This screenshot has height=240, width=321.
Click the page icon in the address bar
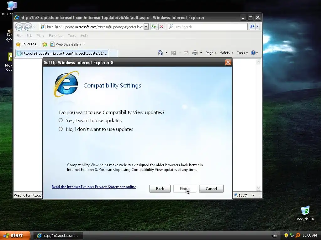[x=43, y=27]
